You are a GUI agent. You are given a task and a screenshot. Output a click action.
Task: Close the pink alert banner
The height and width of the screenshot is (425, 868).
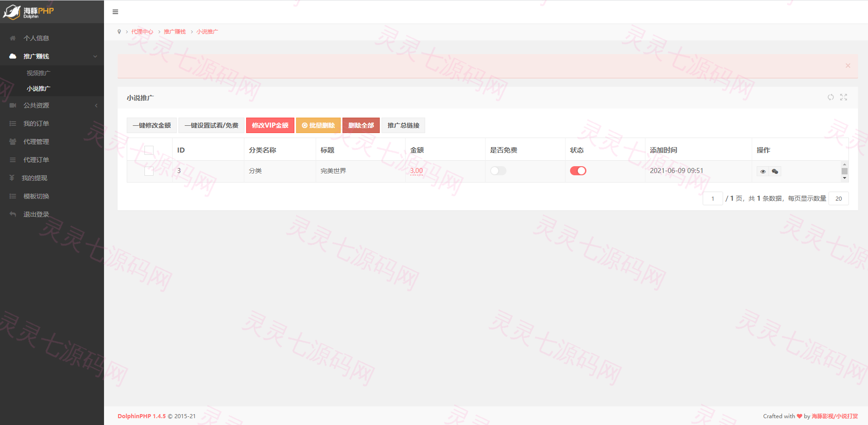coord(848,66)
